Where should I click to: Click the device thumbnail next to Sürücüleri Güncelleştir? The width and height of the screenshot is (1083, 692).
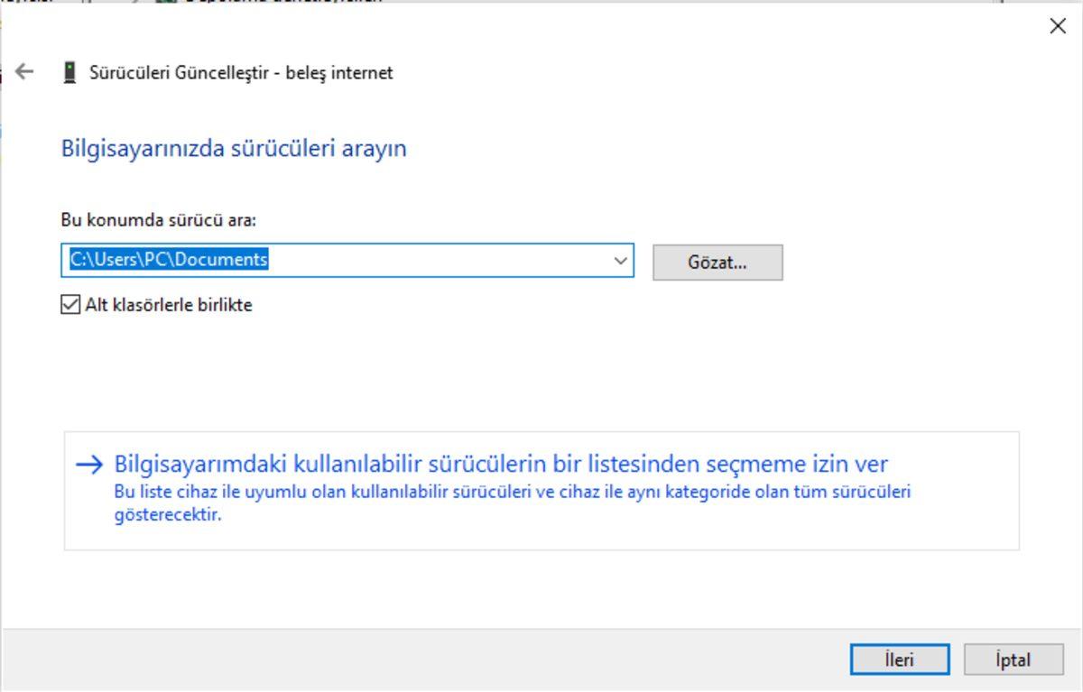[x=67, y=72]
